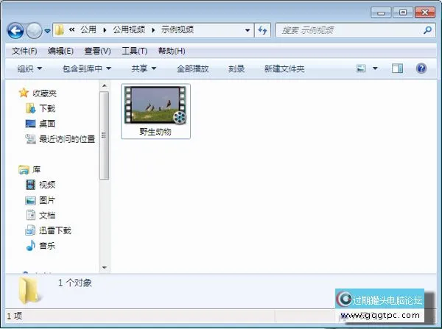442x329 pixels.
Task: Click the 库 libraries folder icon
Action: pyautogui.click(x=24, y=169)
